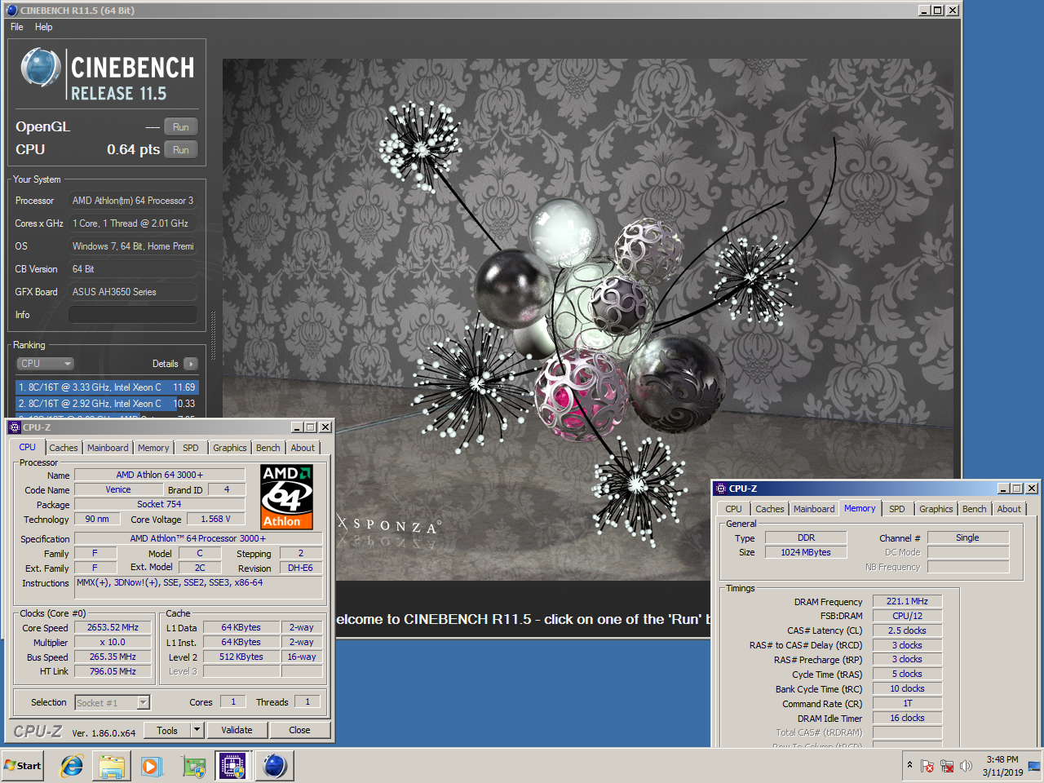Screen dimensions: 1044x783
Task: Open Windows Explorer folder icon in taskbar
Action: point(112,766)
